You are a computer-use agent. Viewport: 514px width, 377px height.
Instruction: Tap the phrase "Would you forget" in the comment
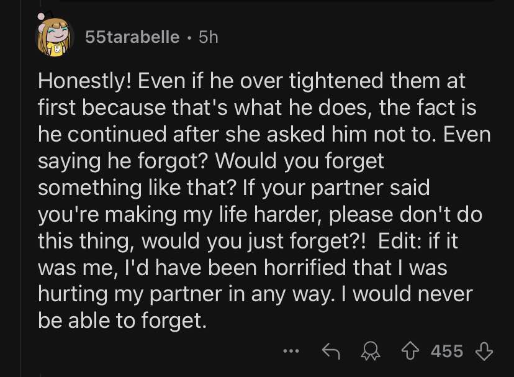pyautogui.click(x=299, y=161)
